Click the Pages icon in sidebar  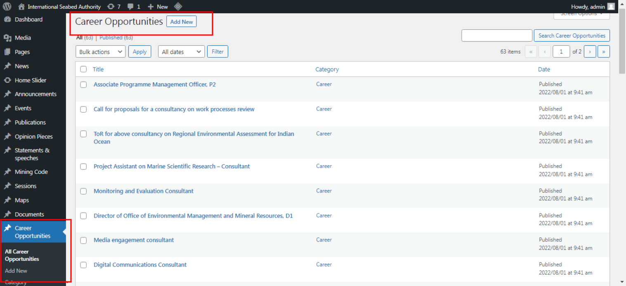7,52
